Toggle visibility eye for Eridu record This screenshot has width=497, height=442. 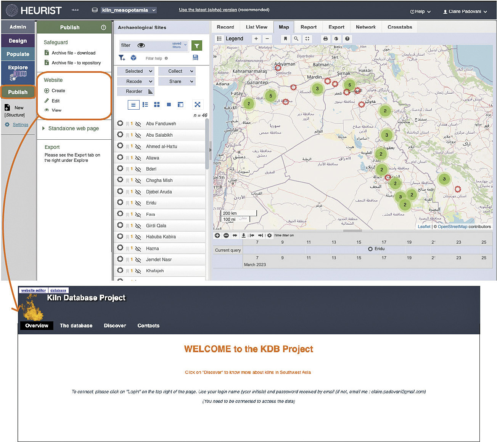[138, 203]
